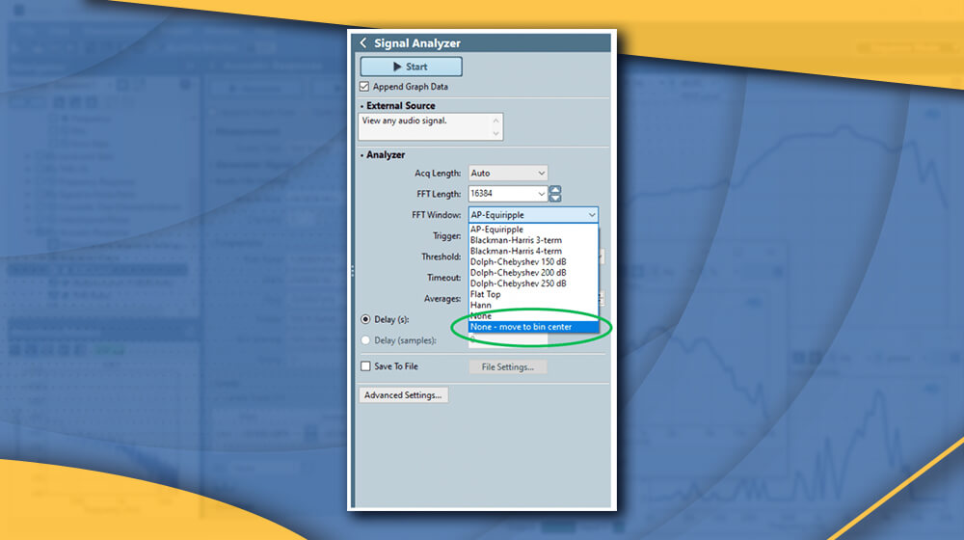The image size is (964, 540).
Task: Open File Settings dialog
Action: (x=508, y=367)
